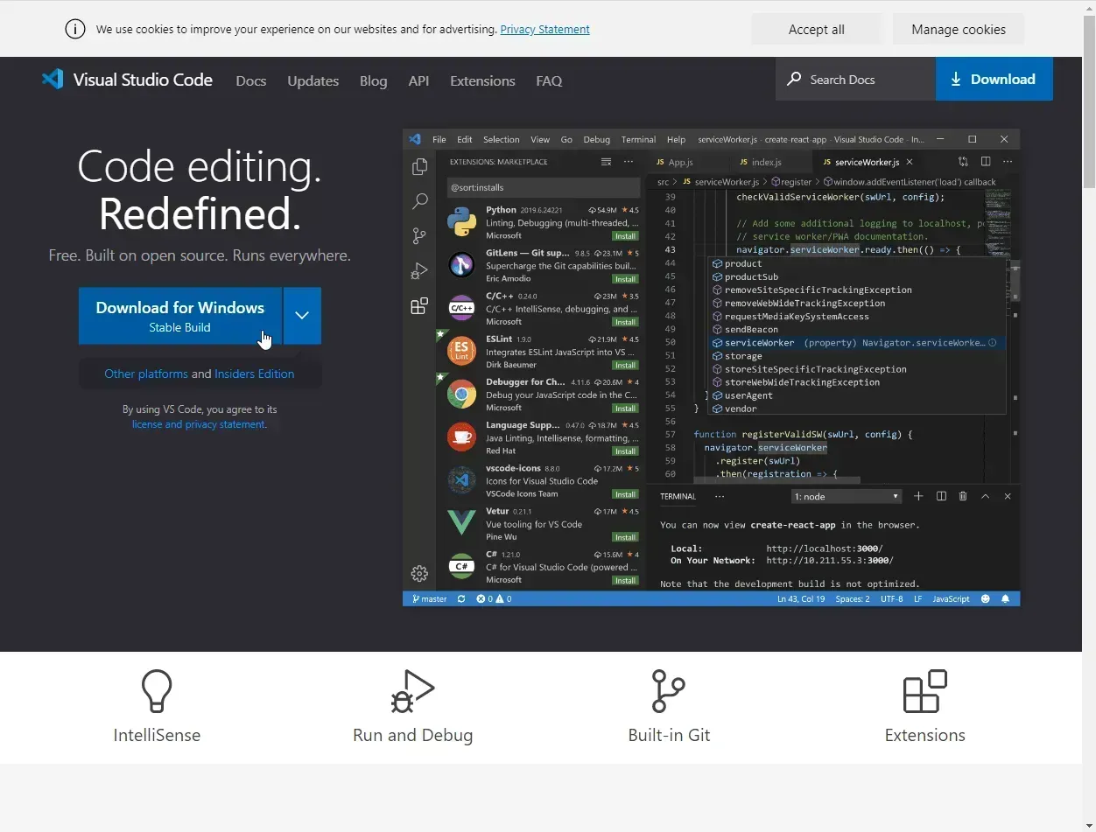Click the master branch status bar entry
The image size is (1096, 832).
[429, 599]
